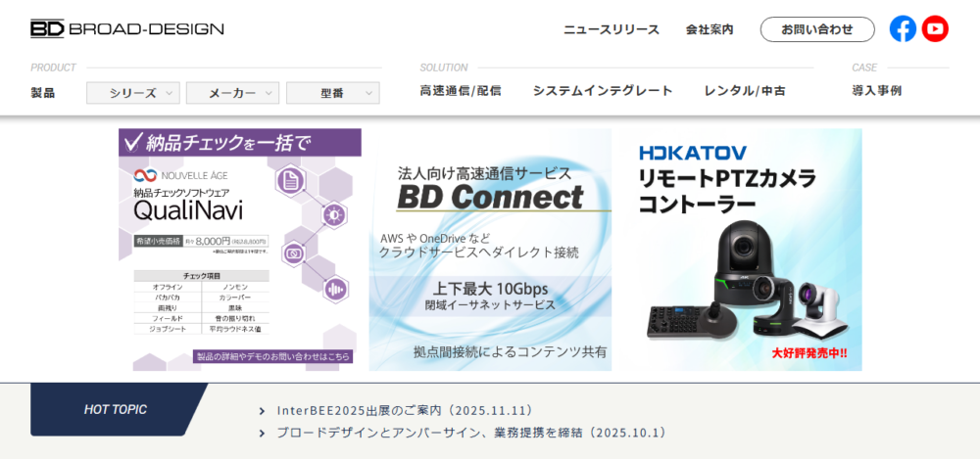This screenshot has height=459, width=980.
Task: Open システムインテグレート menu item
Action: 603,91
